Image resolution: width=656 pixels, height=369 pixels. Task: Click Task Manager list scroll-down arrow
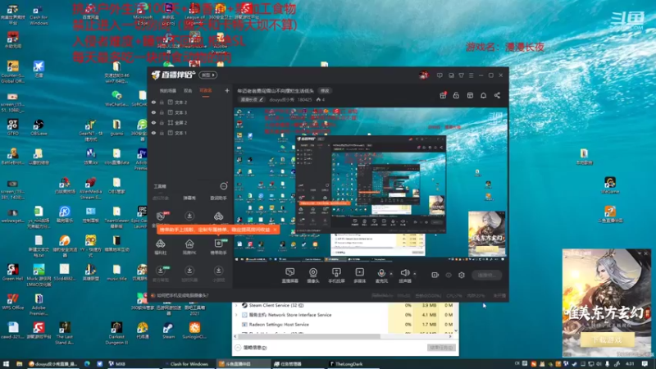456,330
